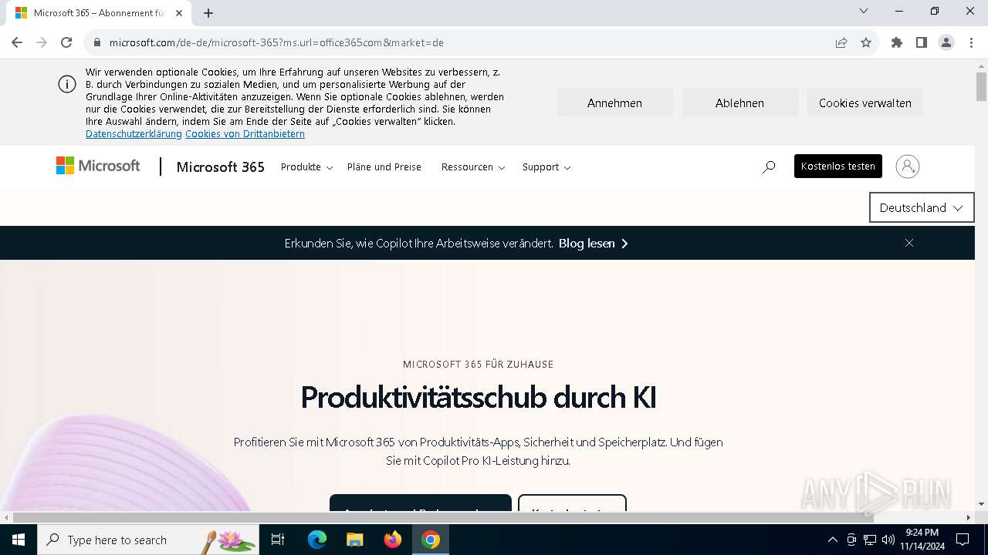Launch Firefox from the taskbar

pyautogui.click(x=393, y=540)
